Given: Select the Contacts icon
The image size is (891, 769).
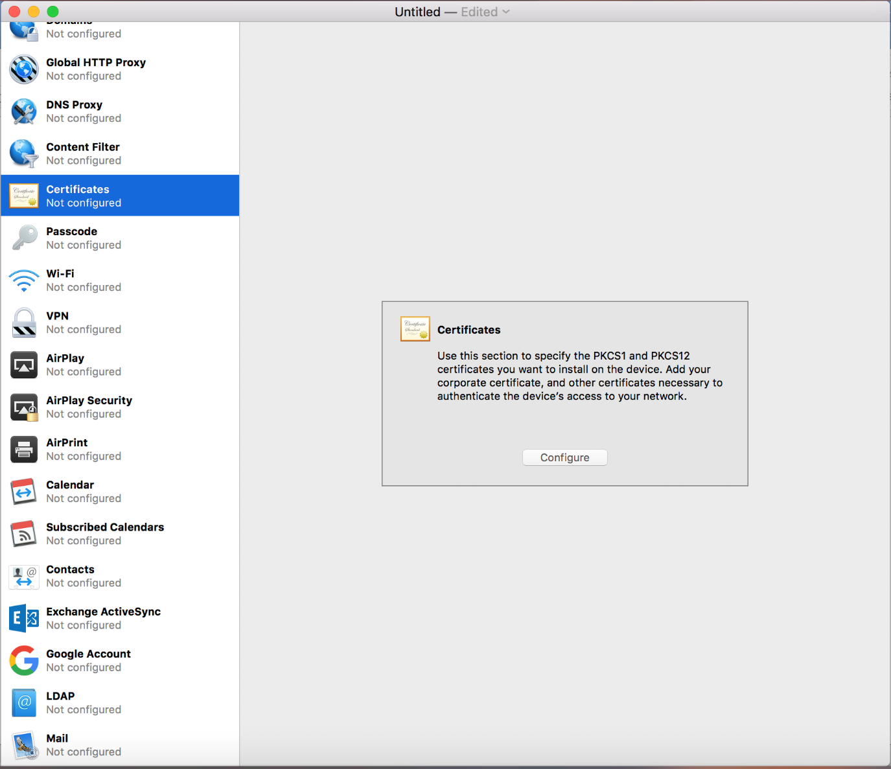Looking at the screenshot, I should pyautogui.click(x=23, y=576).
